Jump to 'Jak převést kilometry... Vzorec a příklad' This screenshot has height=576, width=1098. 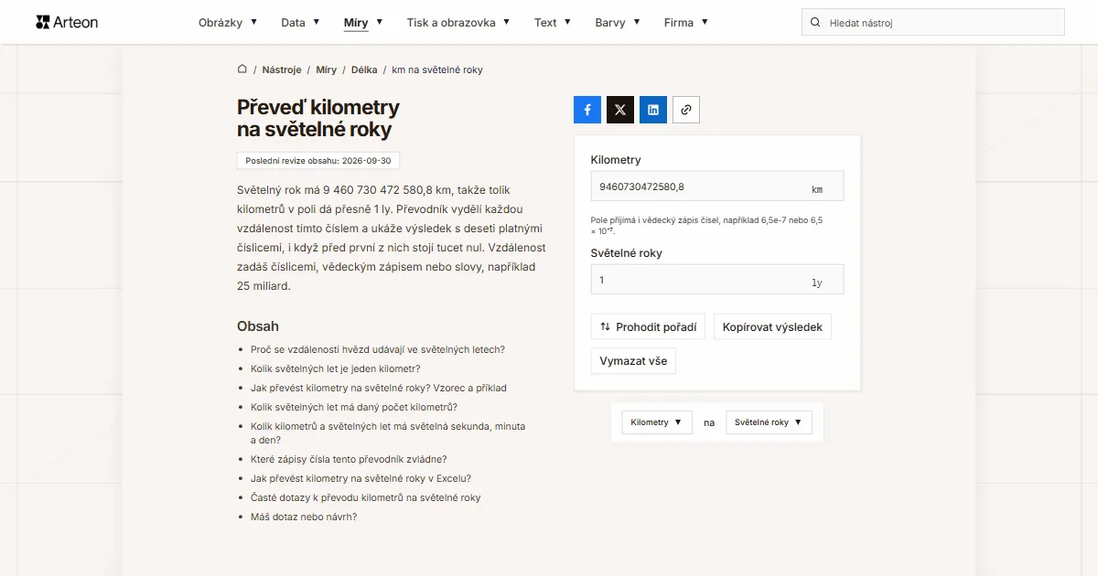coord(379,388)
